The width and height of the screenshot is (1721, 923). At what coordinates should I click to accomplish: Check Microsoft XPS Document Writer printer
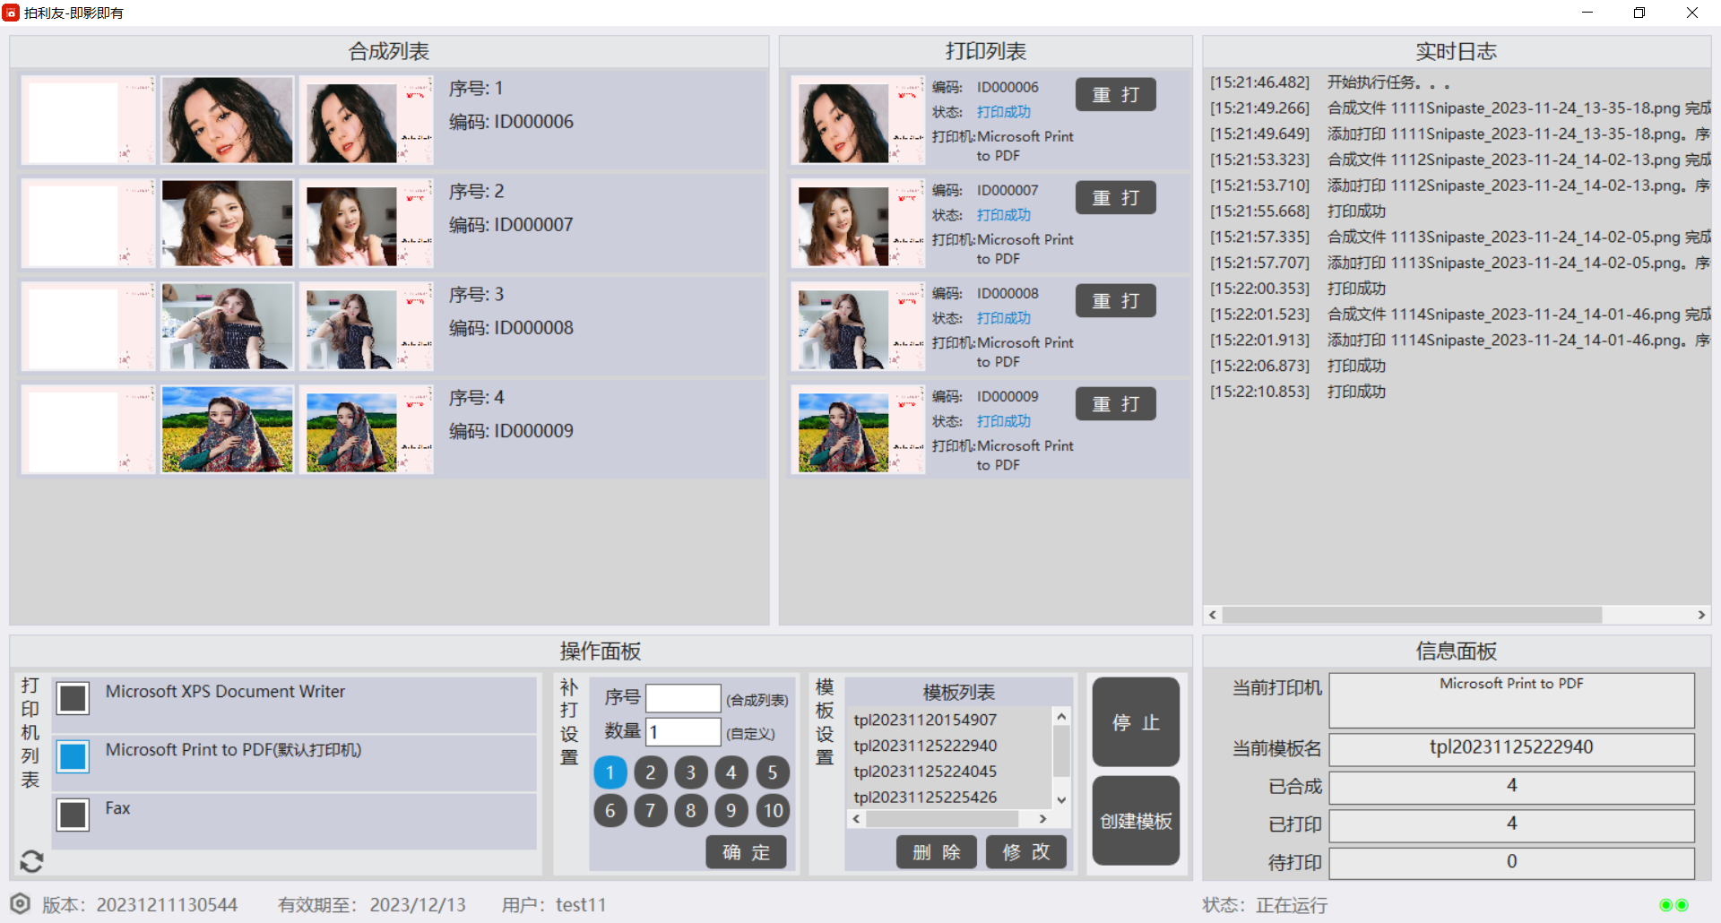pos(73,698)
